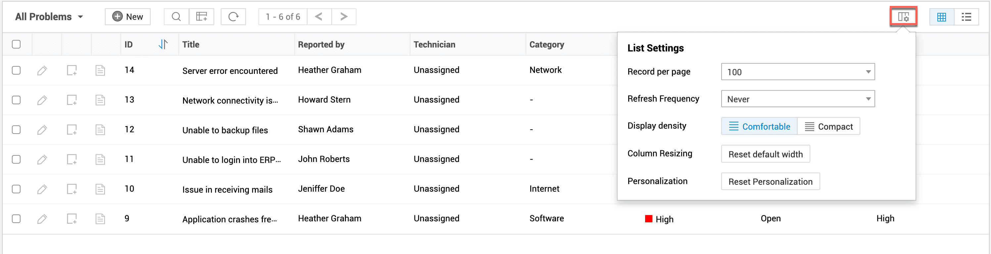
Task: Check the select-all header checkbox
Action: [x=16, y=45]
